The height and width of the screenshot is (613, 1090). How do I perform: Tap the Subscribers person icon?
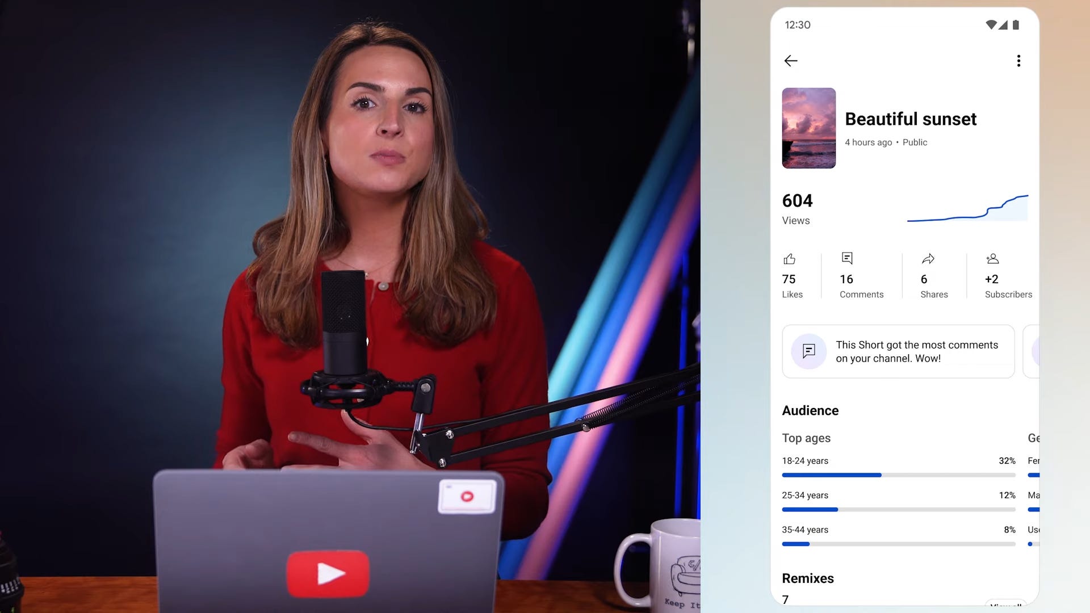click(x=992, y=259)
